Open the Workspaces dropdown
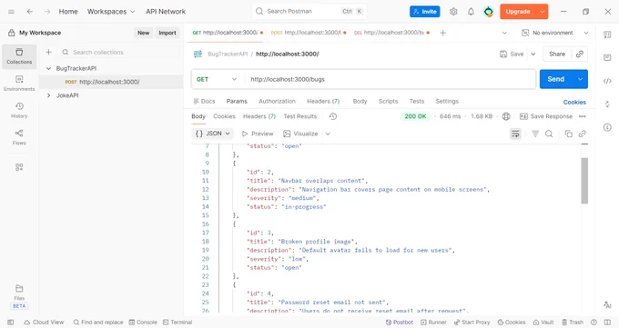 [111, 12]
